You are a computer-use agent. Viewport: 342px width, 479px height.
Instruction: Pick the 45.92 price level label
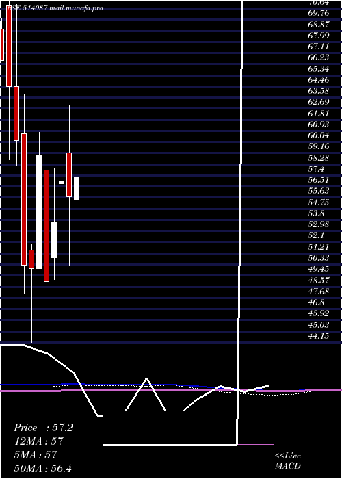point(319,313)
